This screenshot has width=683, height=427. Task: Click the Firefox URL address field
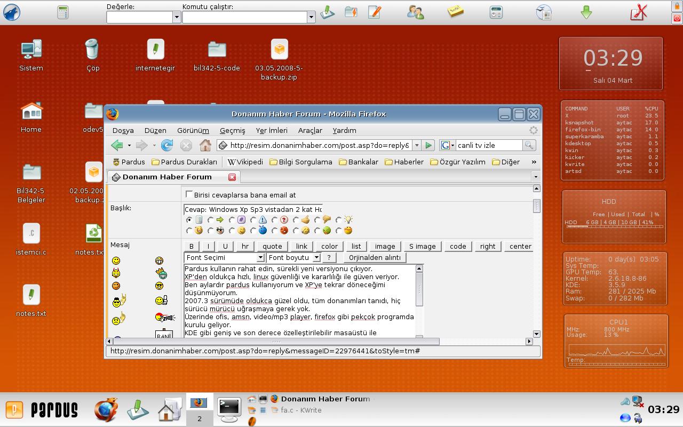pos(314,145)
